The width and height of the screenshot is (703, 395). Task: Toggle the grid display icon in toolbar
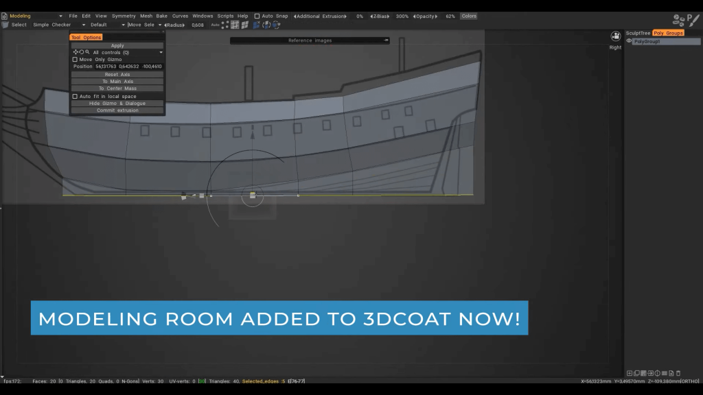point(235,25)
